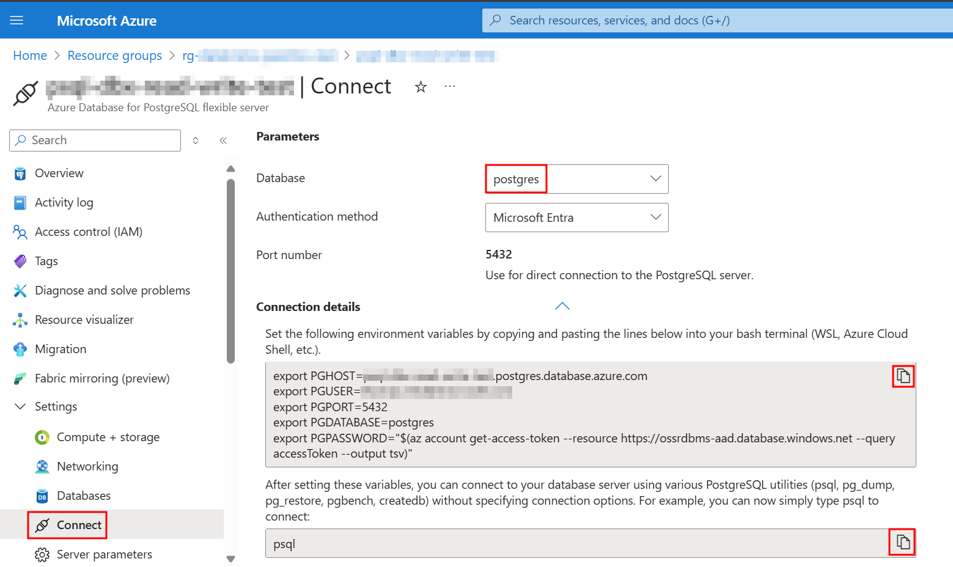Click the Parameters heading
The height and width of the screenshot is (567, 953).
(x=287, y=136)
